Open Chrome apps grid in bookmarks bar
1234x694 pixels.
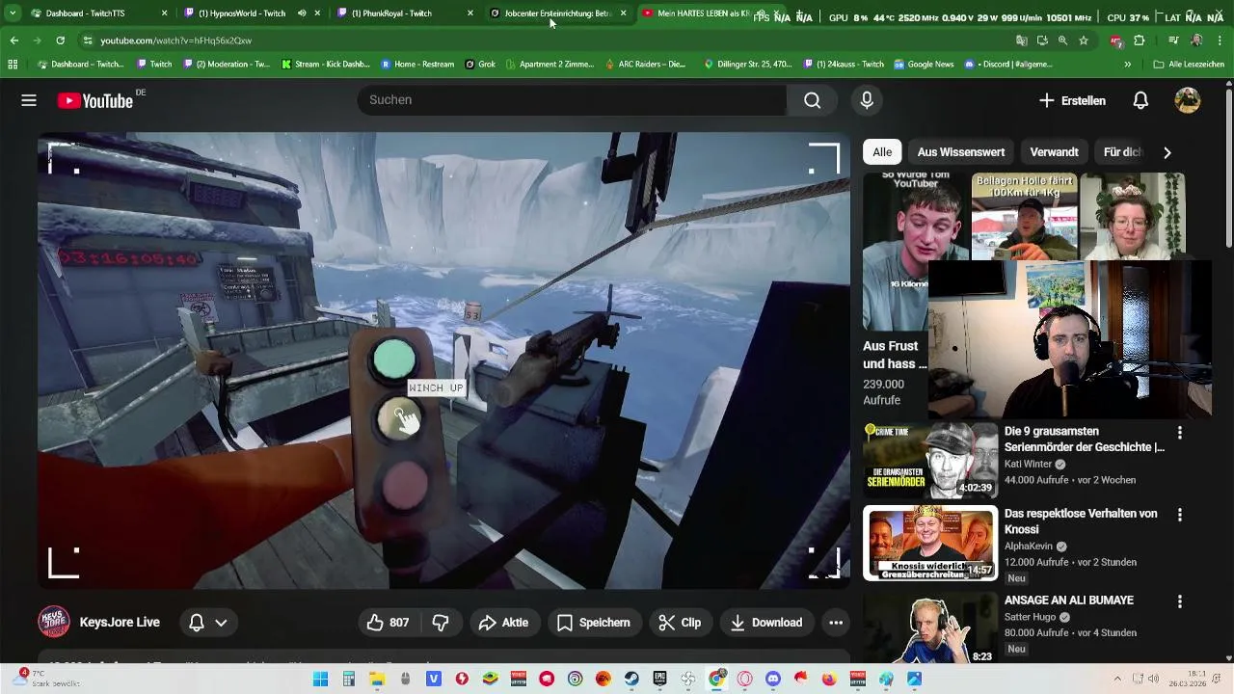(13, 65)
